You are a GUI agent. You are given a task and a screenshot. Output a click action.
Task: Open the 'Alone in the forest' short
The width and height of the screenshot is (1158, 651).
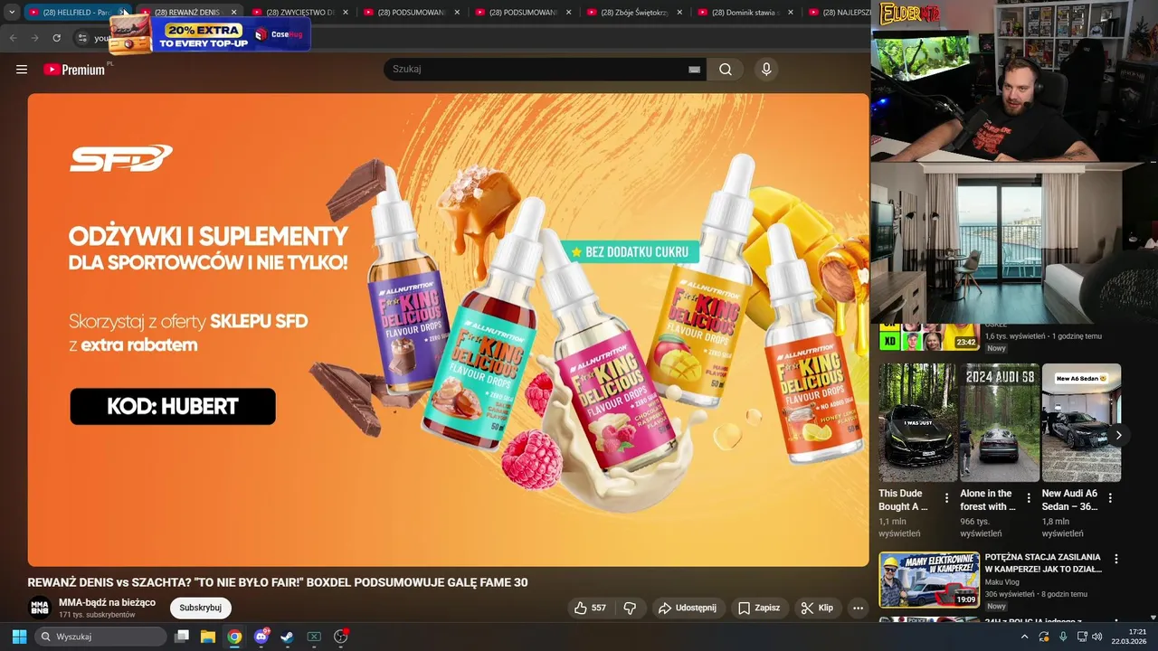tap(999, 422)
